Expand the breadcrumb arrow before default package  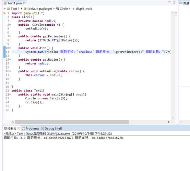click(x=22, y=9)
